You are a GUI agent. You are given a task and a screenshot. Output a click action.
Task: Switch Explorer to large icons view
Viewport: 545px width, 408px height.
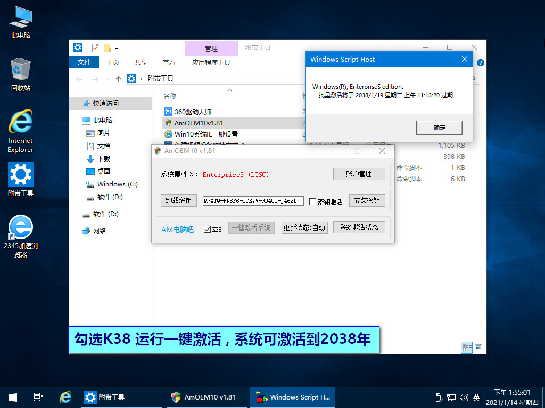coord(478,347)
